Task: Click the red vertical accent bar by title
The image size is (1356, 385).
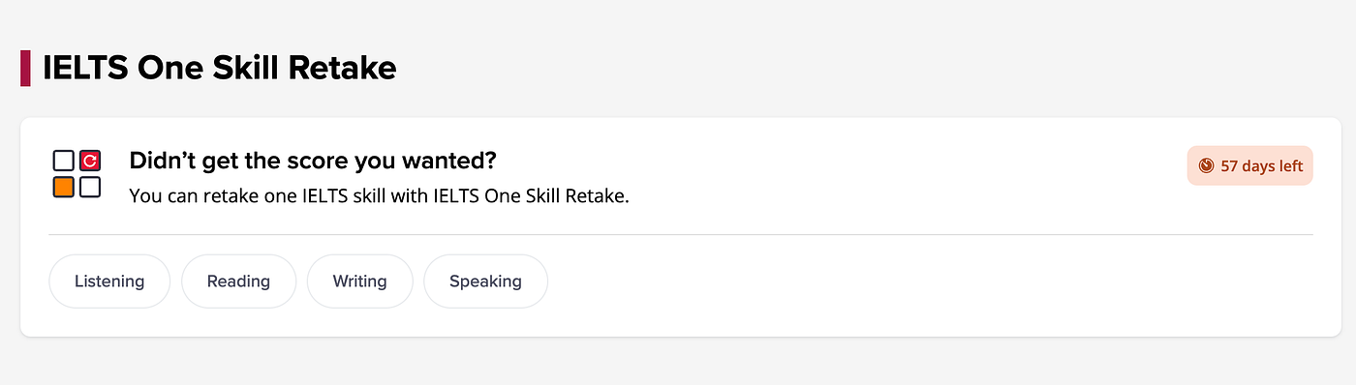Action: coord(25,69)
